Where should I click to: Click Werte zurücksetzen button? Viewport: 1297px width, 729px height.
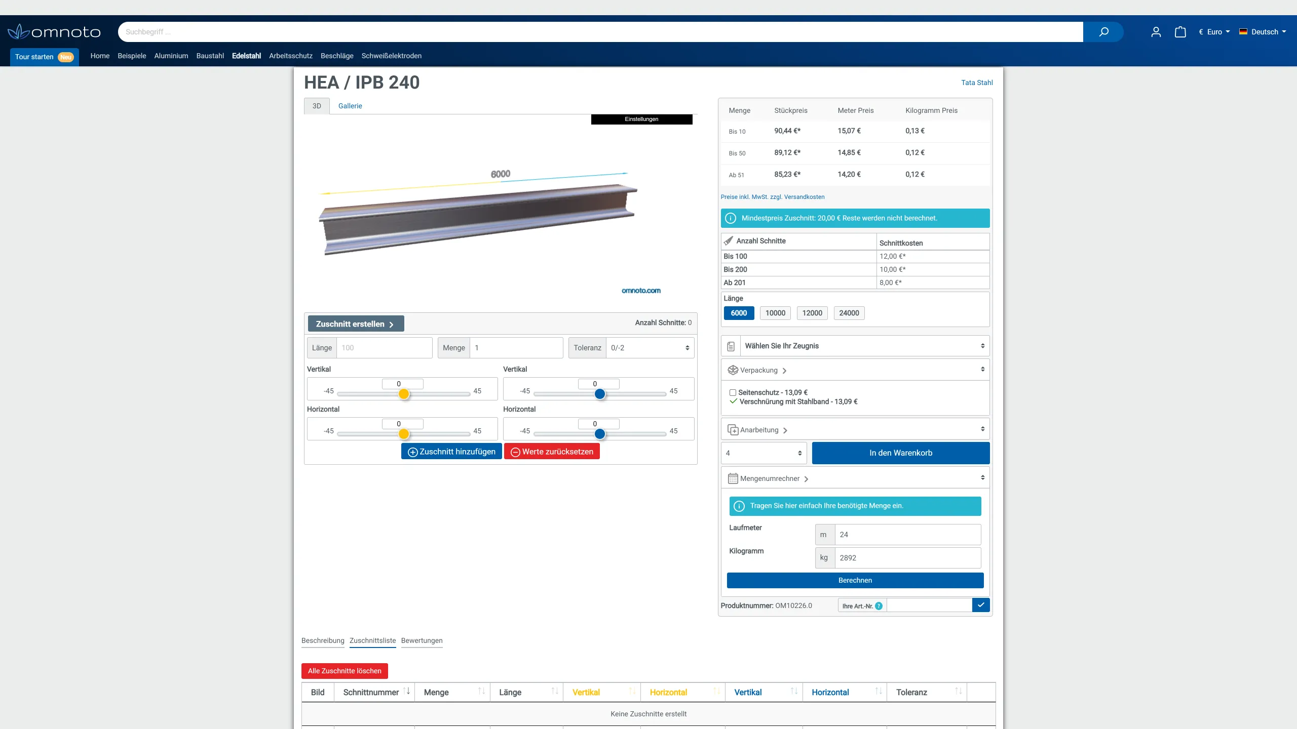[552, 452]
